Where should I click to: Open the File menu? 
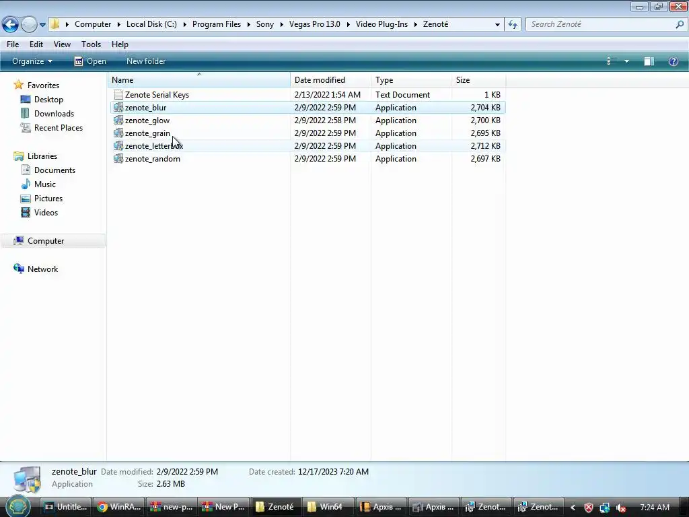(x=13, y=44)
